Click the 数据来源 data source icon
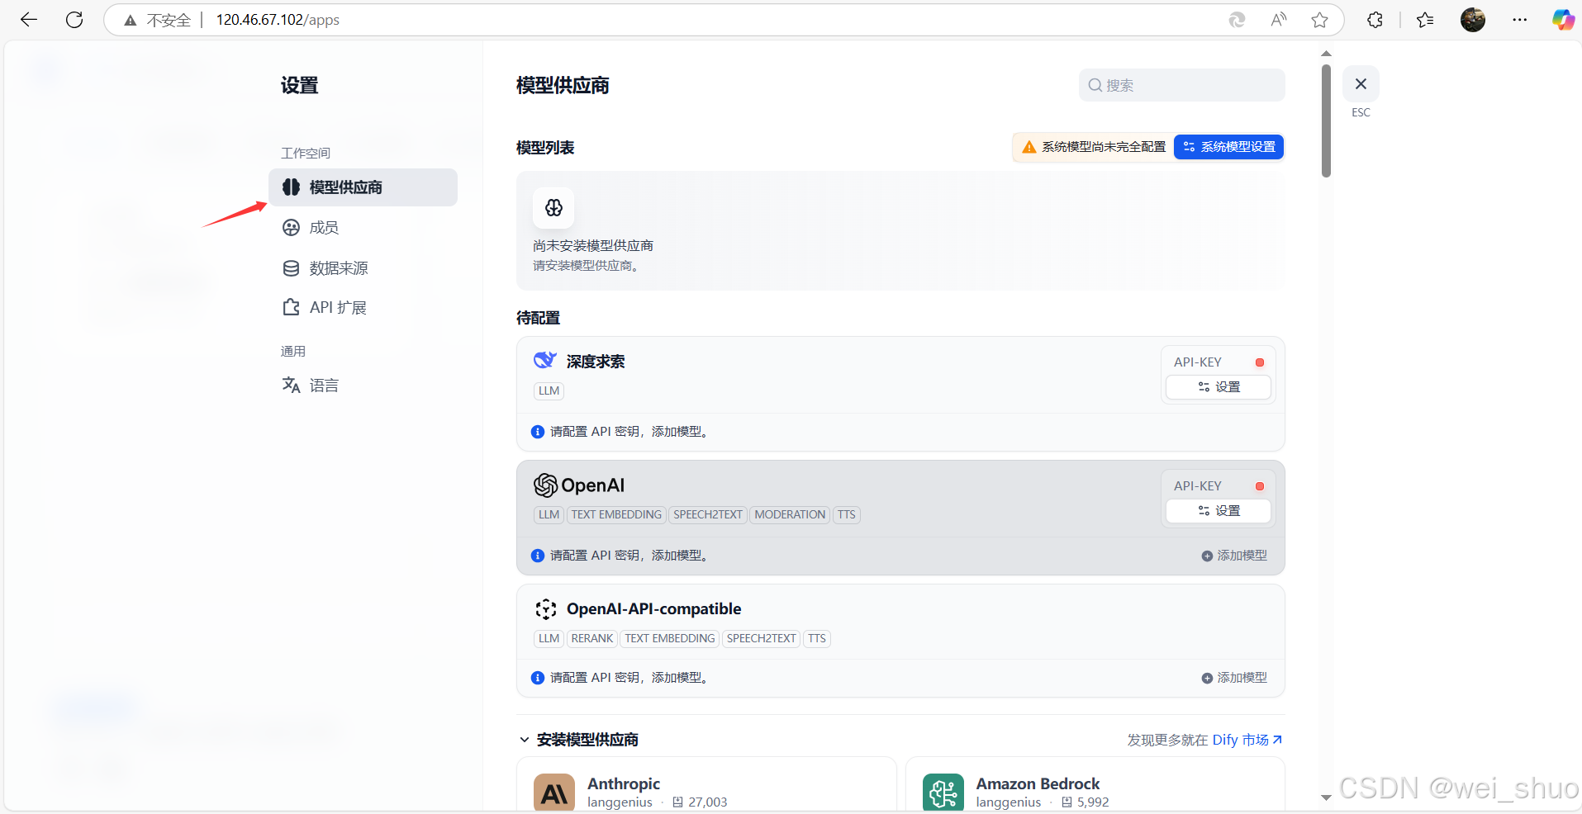Screen dimensions: 1582x814 coord(291,267)
